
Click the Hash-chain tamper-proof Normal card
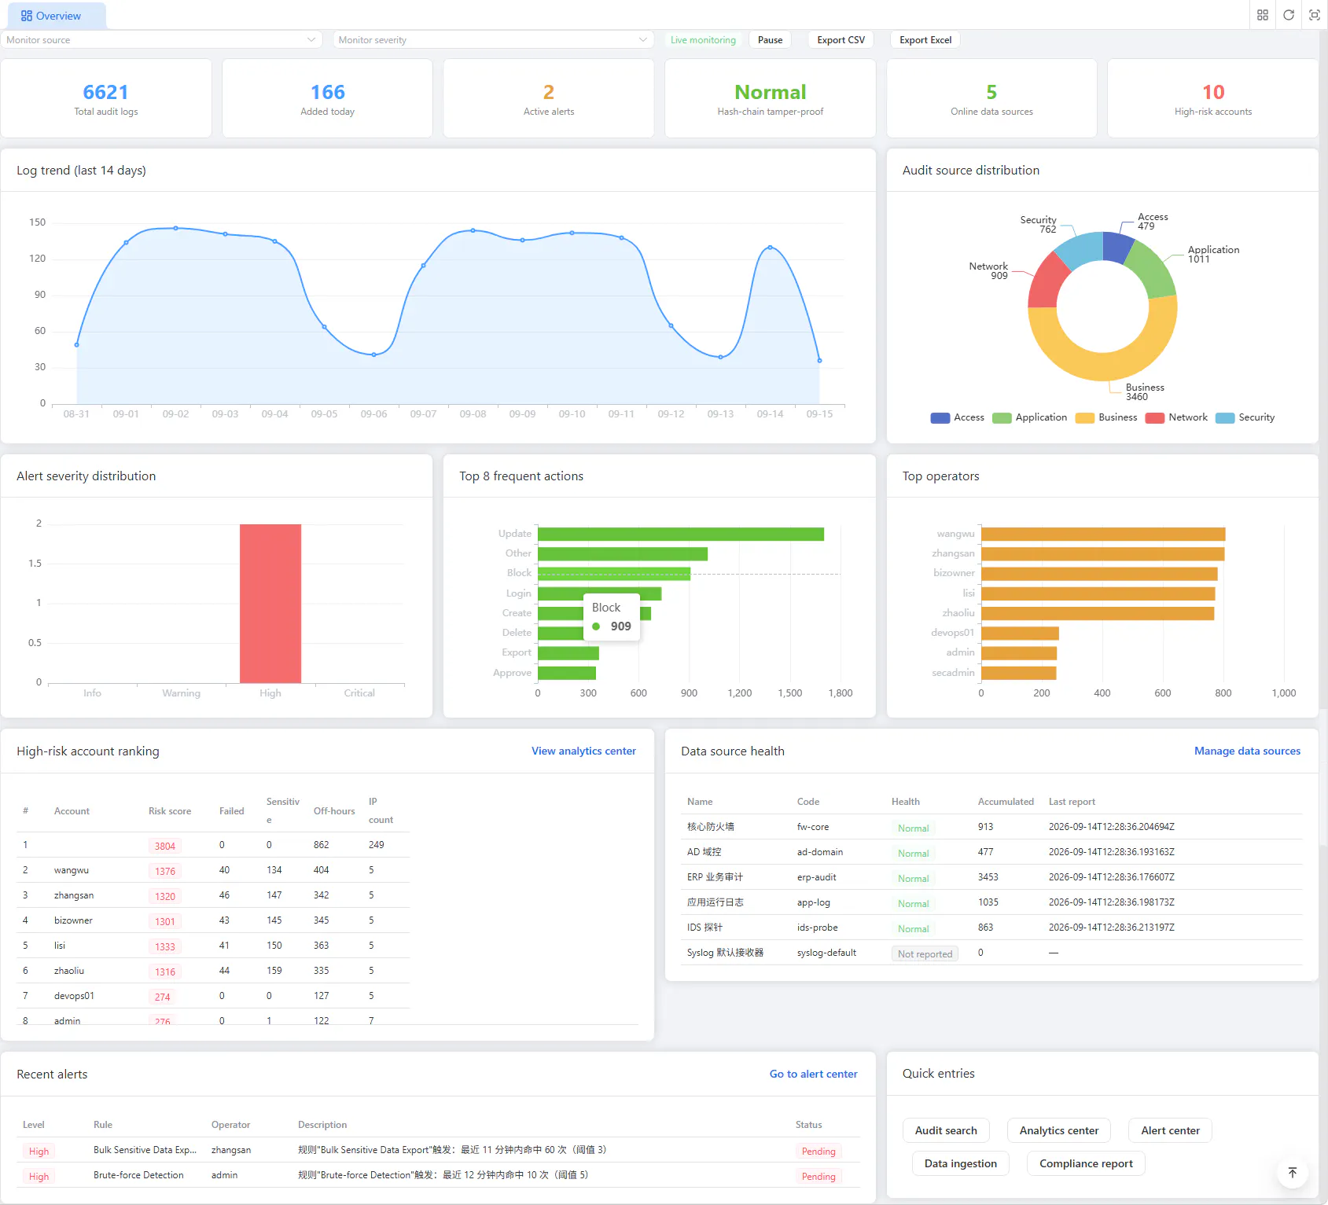771,98
